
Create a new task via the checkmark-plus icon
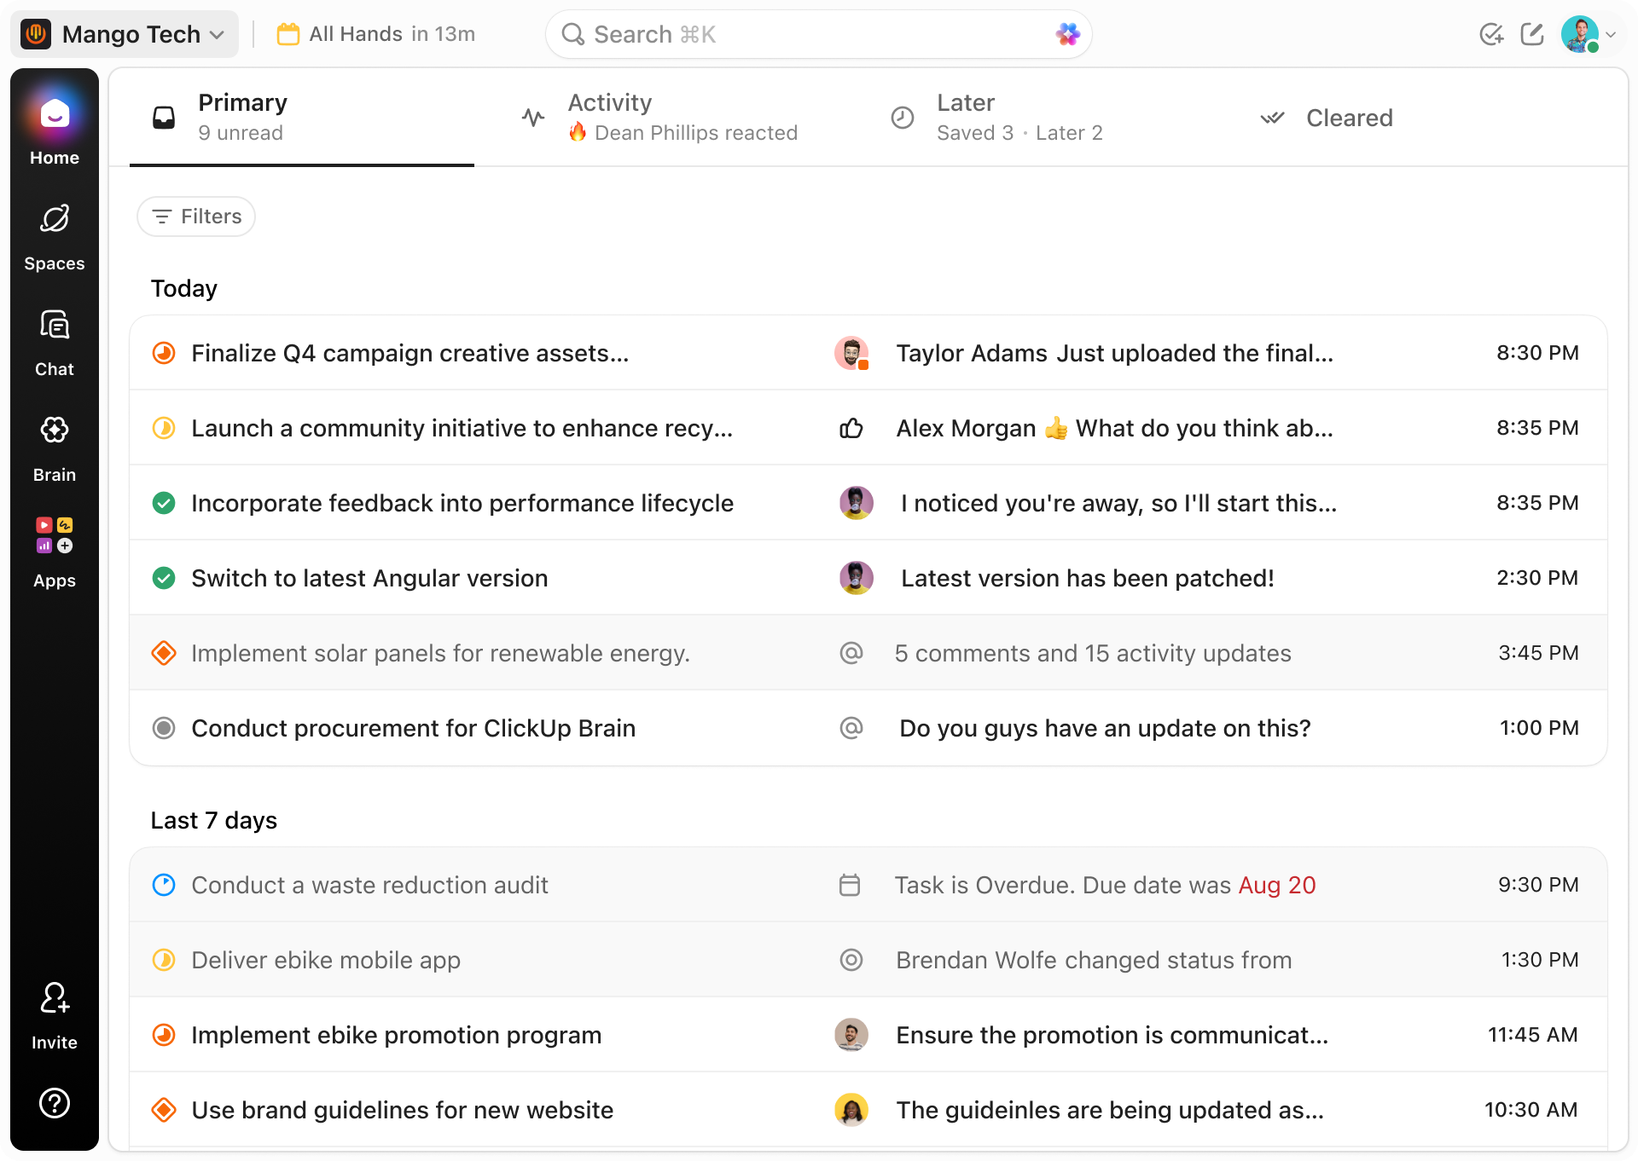pos(1492,34)
